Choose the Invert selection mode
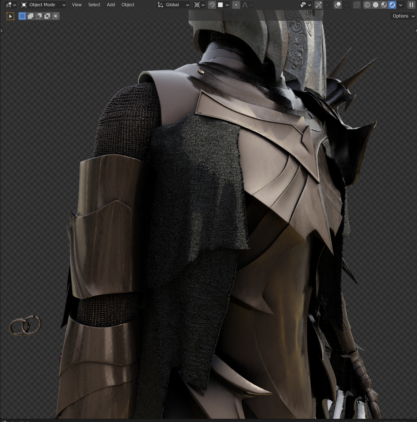The height and width of the screenshot is (422, 417). coord(47,16)
